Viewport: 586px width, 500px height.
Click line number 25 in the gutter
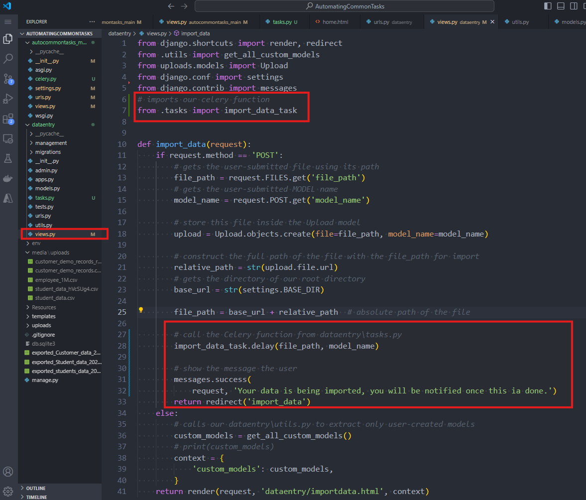point(122,312)
